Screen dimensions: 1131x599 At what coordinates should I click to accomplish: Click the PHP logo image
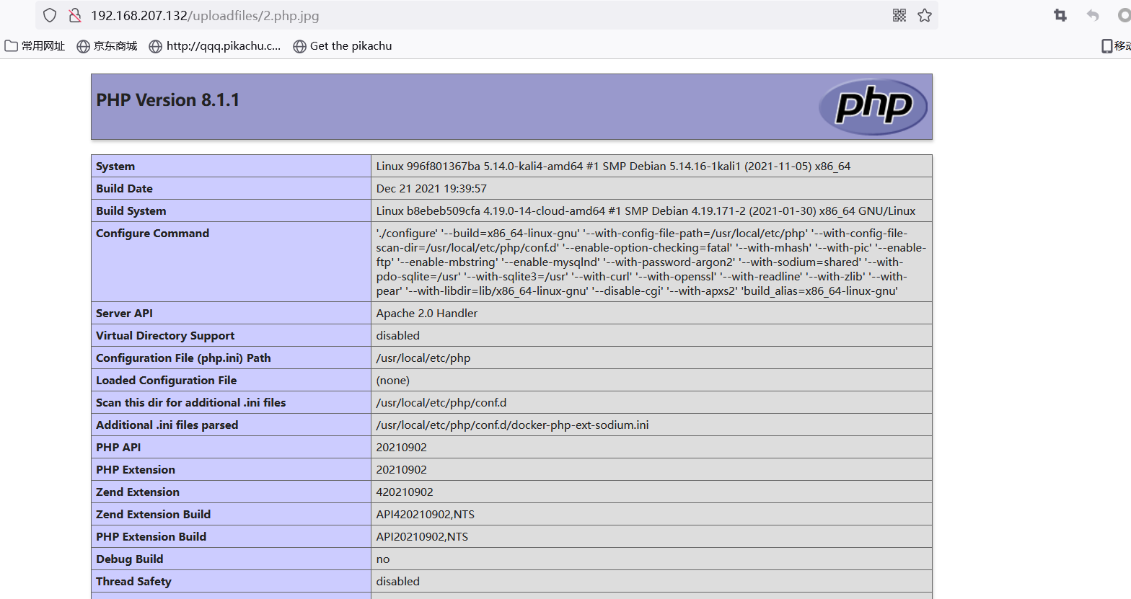tap(873, 107)
